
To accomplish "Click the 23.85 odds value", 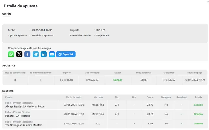I will click(150, 114).
